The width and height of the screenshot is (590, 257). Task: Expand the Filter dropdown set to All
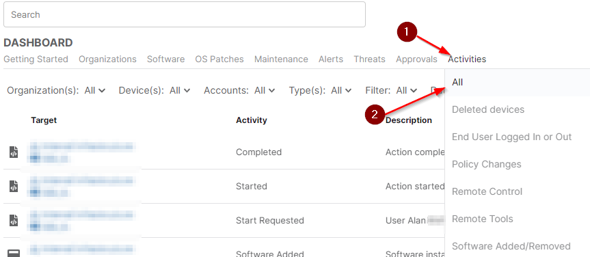pos(391,90)
